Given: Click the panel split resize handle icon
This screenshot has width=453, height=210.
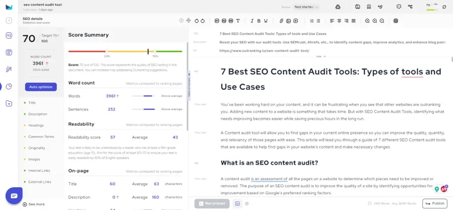Looking at the screenshot, I should pyautogui.click(x=189, y=21).
